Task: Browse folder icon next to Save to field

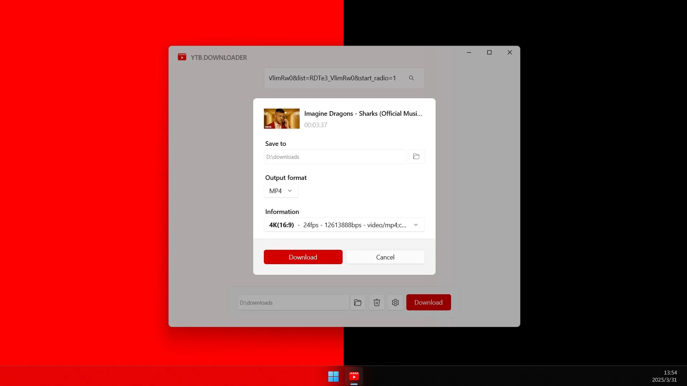Action: click(416, 157)
